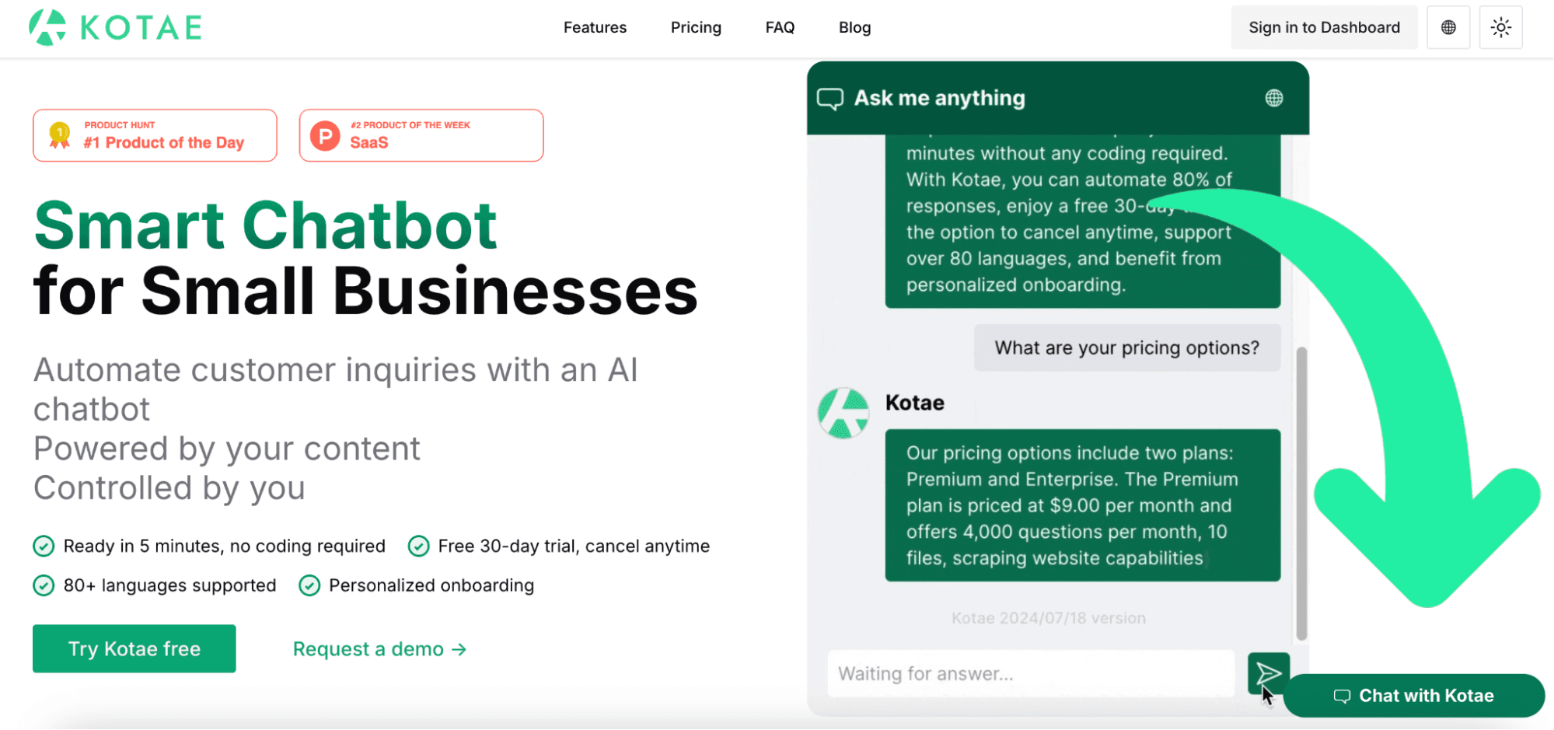The image size is (1554, 730).
Task: Go to the Pricing page
Action: [x=696, y=27]
